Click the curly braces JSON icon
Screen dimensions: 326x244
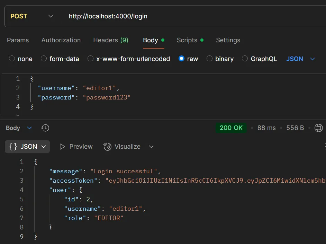(x=13, y=146)
